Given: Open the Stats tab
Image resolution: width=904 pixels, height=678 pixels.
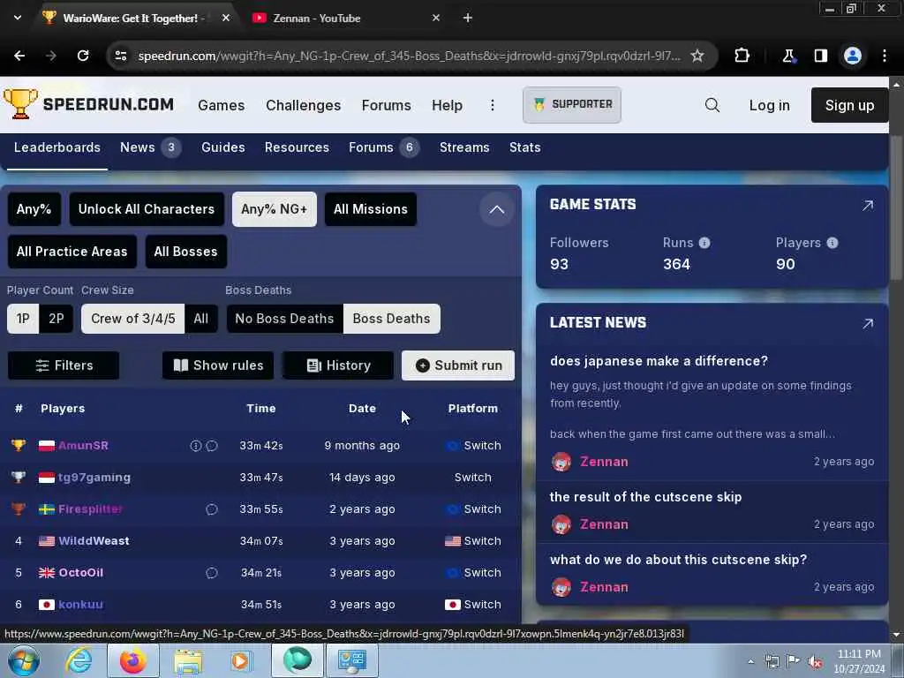Looking at the screenshot, I should 524,147.
